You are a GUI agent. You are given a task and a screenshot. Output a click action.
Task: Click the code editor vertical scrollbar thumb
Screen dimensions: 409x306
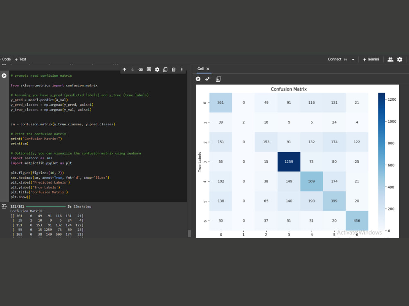189,233
